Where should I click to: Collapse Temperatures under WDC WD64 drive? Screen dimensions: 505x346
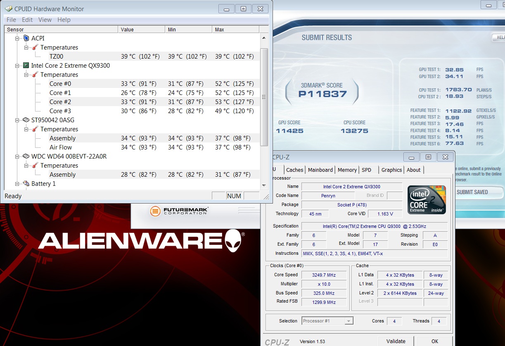pyautogui.click(x=26, y=165)
